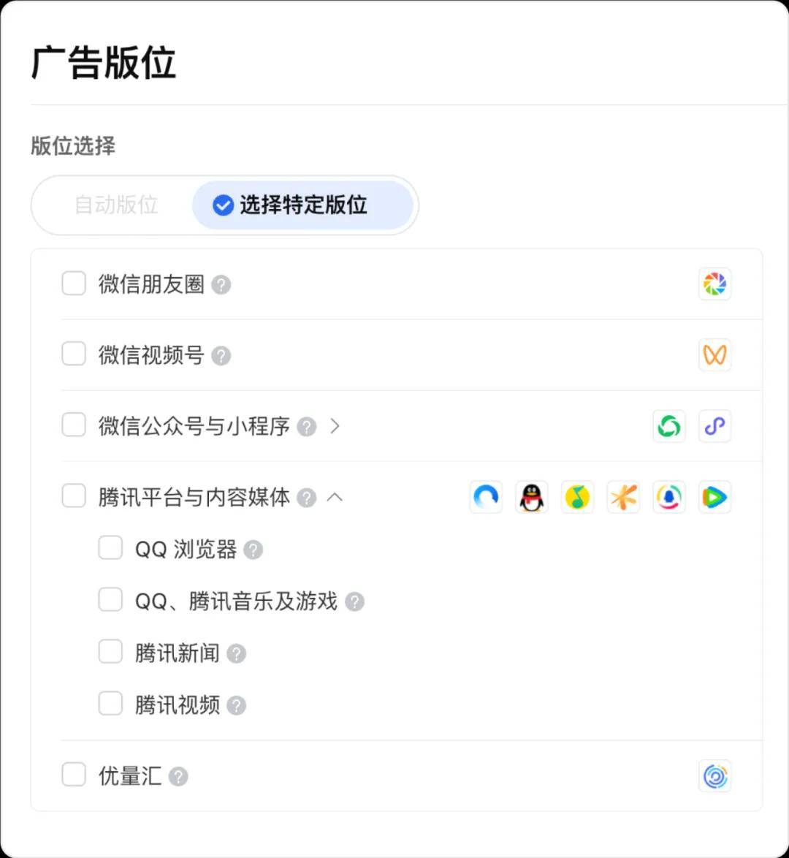Expand the 微信公众号与小程序 chevron
789x858 pixels.
click(335, 426)
